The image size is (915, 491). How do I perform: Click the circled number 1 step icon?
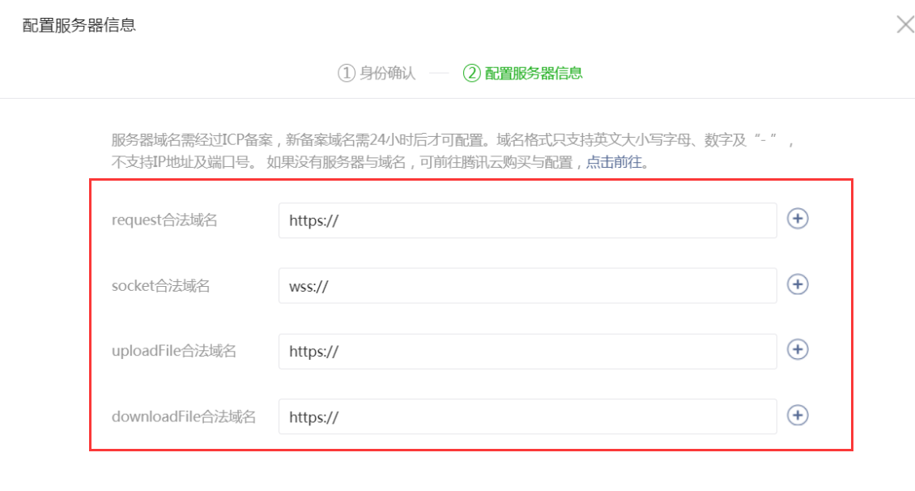pyautogui.click(x=347, y=73)
